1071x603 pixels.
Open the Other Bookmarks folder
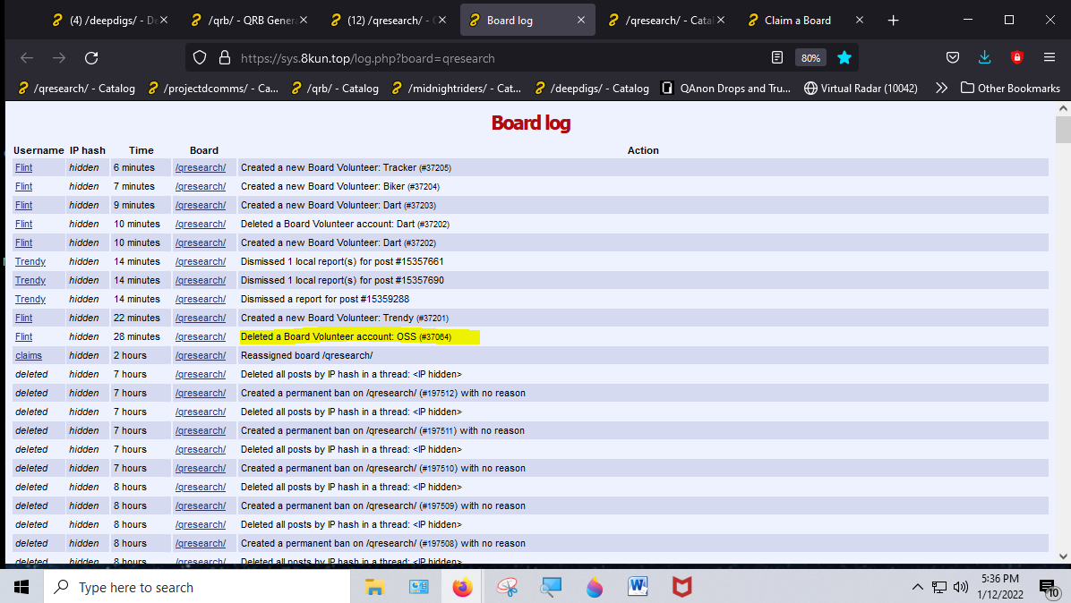coord(1010,88)
